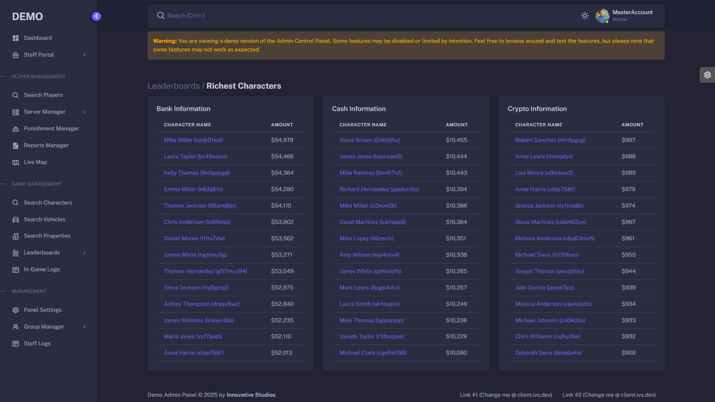The image size is (715, 402).
Task: Expand the Group Manager submenu
Action: (85, 327)
